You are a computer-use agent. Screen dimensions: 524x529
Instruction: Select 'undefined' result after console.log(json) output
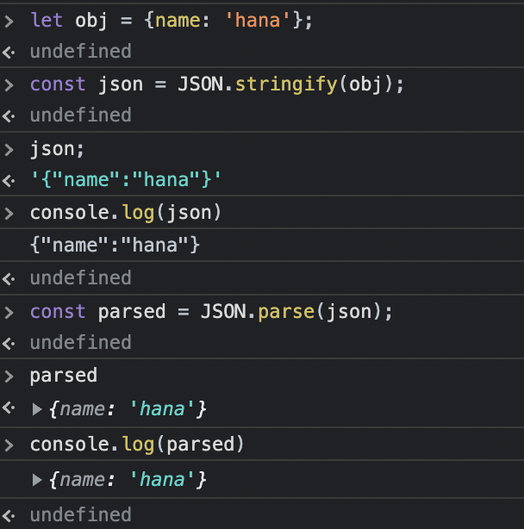[81, 278]
